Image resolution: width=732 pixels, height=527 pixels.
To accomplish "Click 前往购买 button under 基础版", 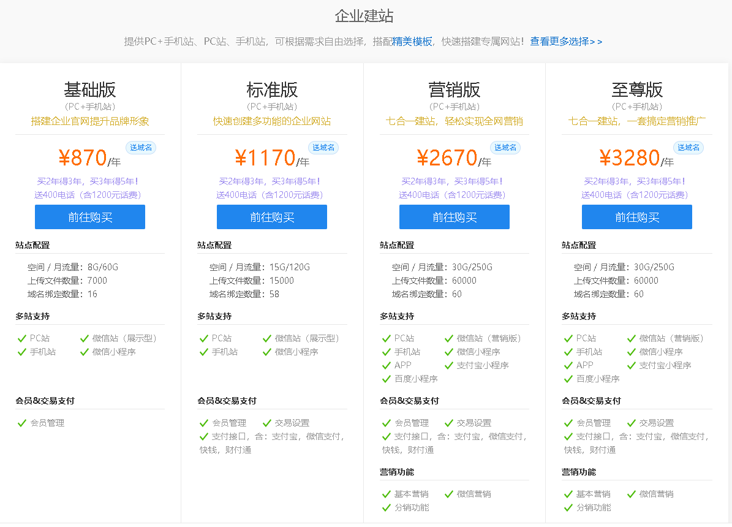I will click(90, 217).
